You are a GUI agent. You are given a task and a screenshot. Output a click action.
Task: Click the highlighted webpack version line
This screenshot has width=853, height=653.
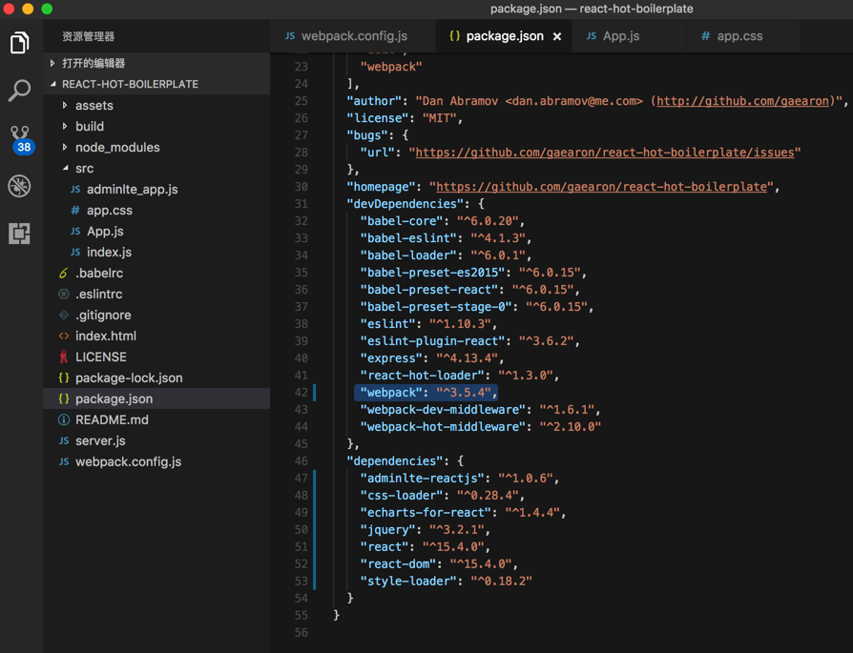[426, 393]
